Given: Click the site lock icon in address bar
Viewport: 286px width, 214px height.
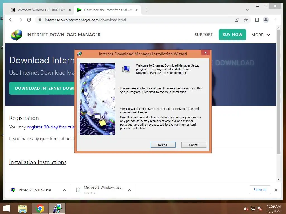Looking at the screenshot, I should [40, 20].
